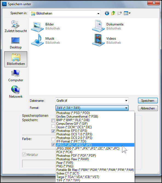162x183 pixels.
Task: Expand the Dateiname dropdown arrow
Action: pyautogui.click(x=126, y=100)
